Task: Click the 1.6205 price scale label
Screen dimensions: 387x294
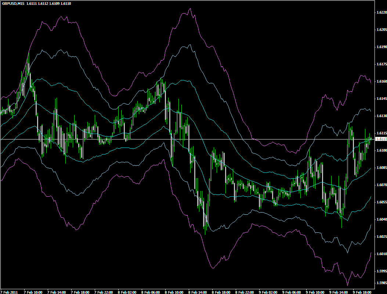Action: pos(381,30)
